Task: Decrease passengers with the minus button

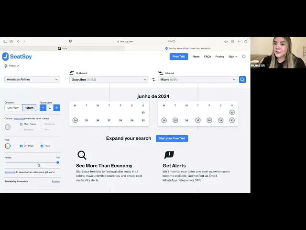Action: click(43, 108)
